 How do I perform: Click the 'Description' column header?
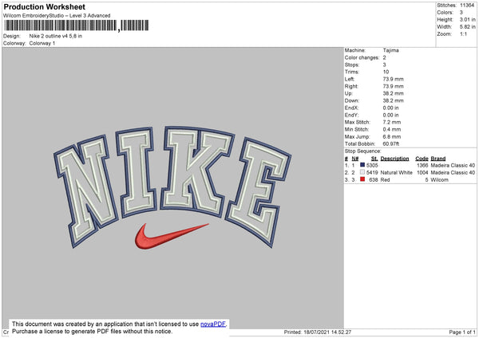tap(394, 159)
